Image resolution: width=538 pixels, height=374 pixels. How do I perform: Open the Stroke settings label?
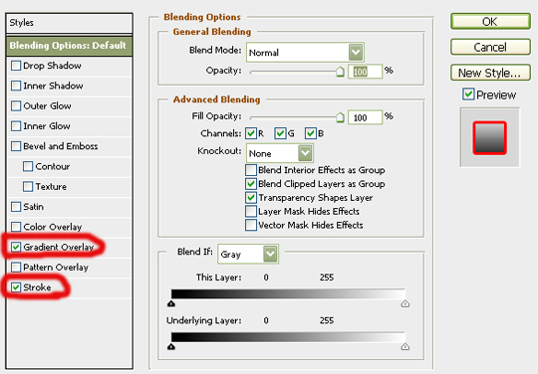[37, 287]
